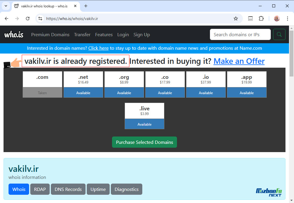Open the Diagnostics tab
Screen dimensions: 294x203
(x=126, y=189)
